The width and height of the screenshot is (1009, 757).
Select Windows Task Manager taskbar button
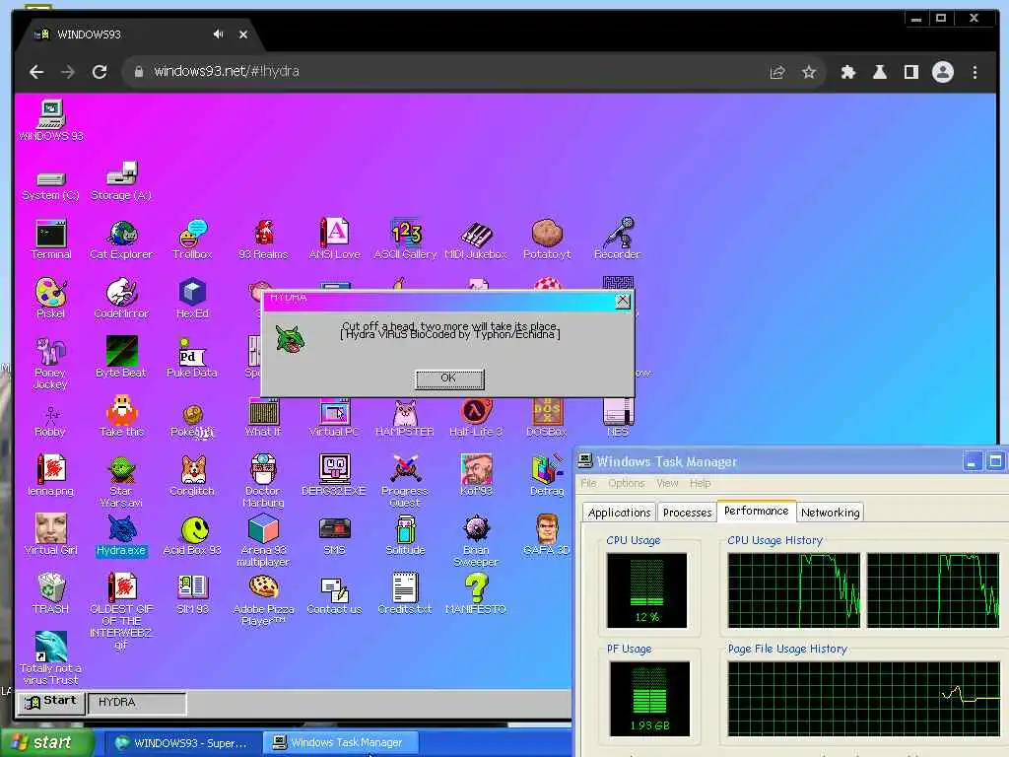pos(341,743)
